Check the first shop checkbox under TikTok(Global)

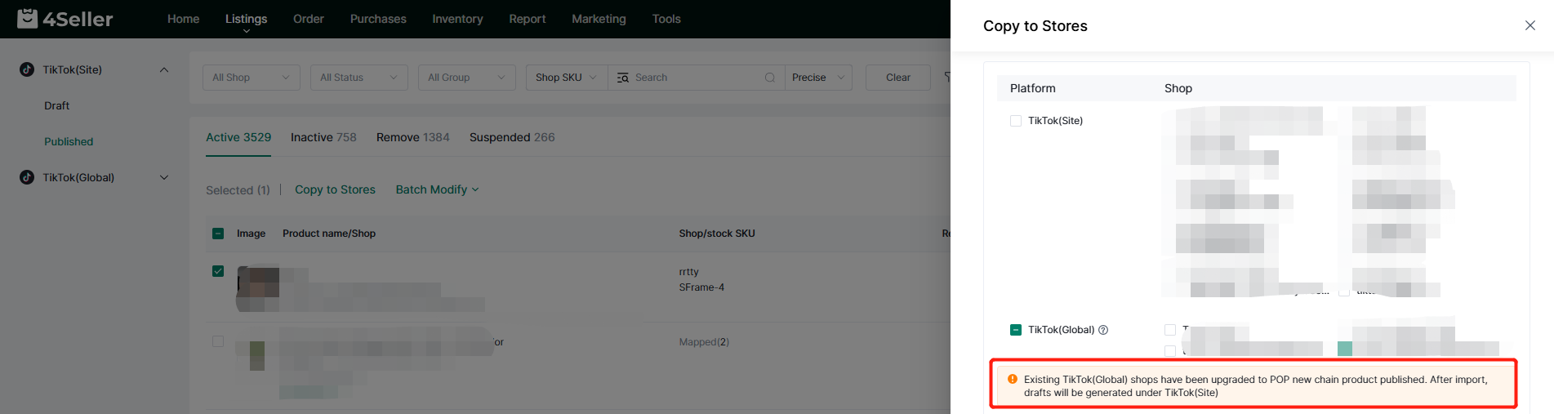(1170, 330)
